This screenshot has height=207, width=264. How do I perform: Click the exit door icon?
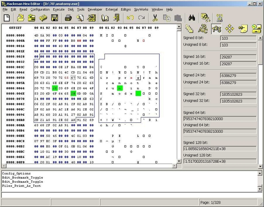click(116, 18)
